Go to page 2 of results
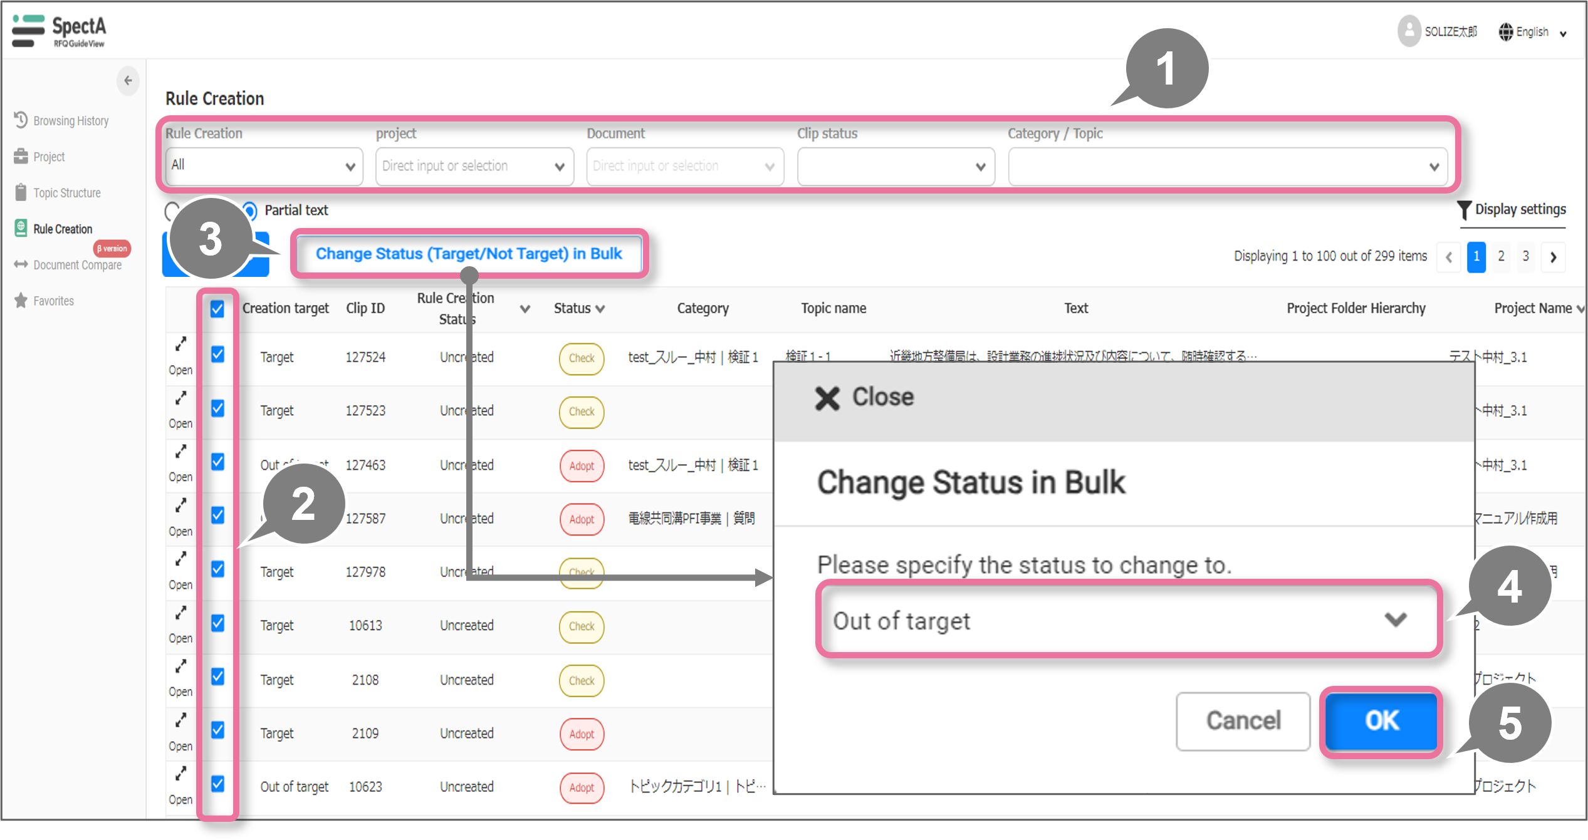The width and height of the screenshot is (1588, 840). point(1501,256)
